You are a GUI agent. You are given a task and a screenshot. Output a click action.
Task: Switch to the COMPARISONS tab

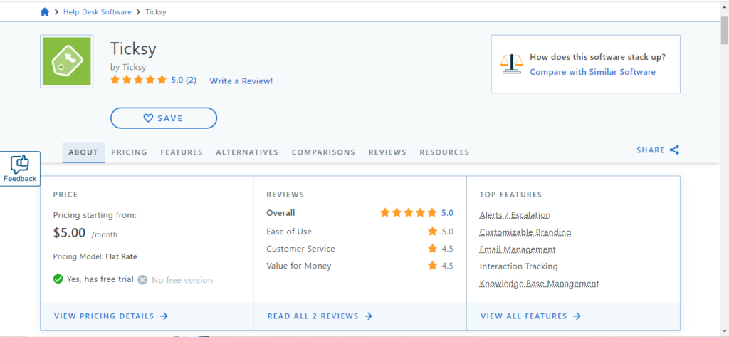click(x=324, y=152)
